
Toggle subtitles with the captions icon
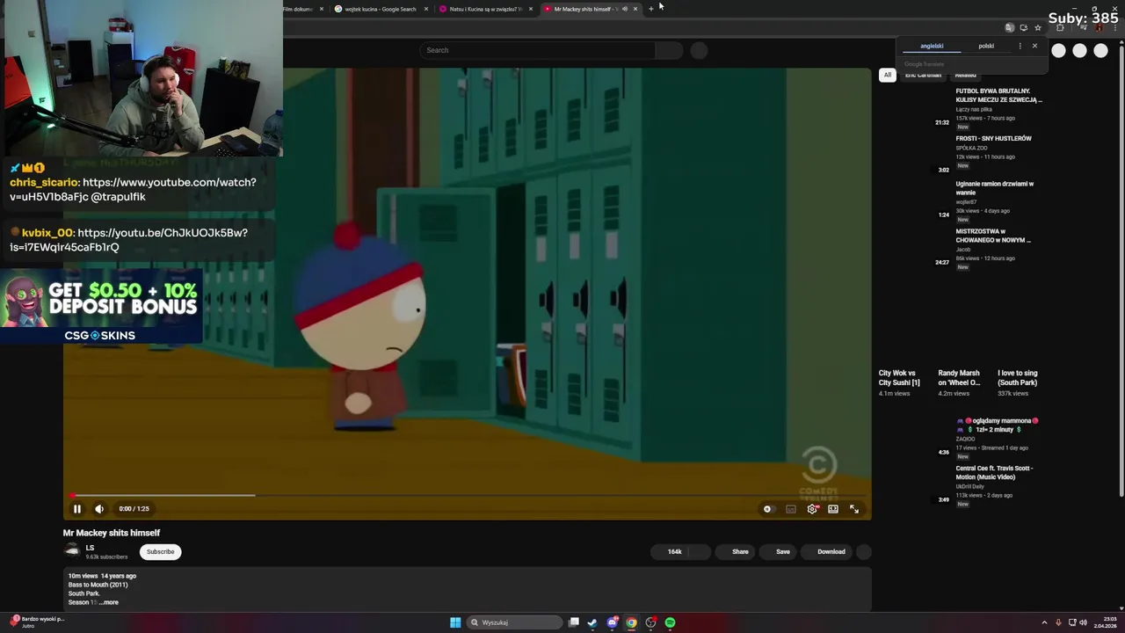(790, 509)
